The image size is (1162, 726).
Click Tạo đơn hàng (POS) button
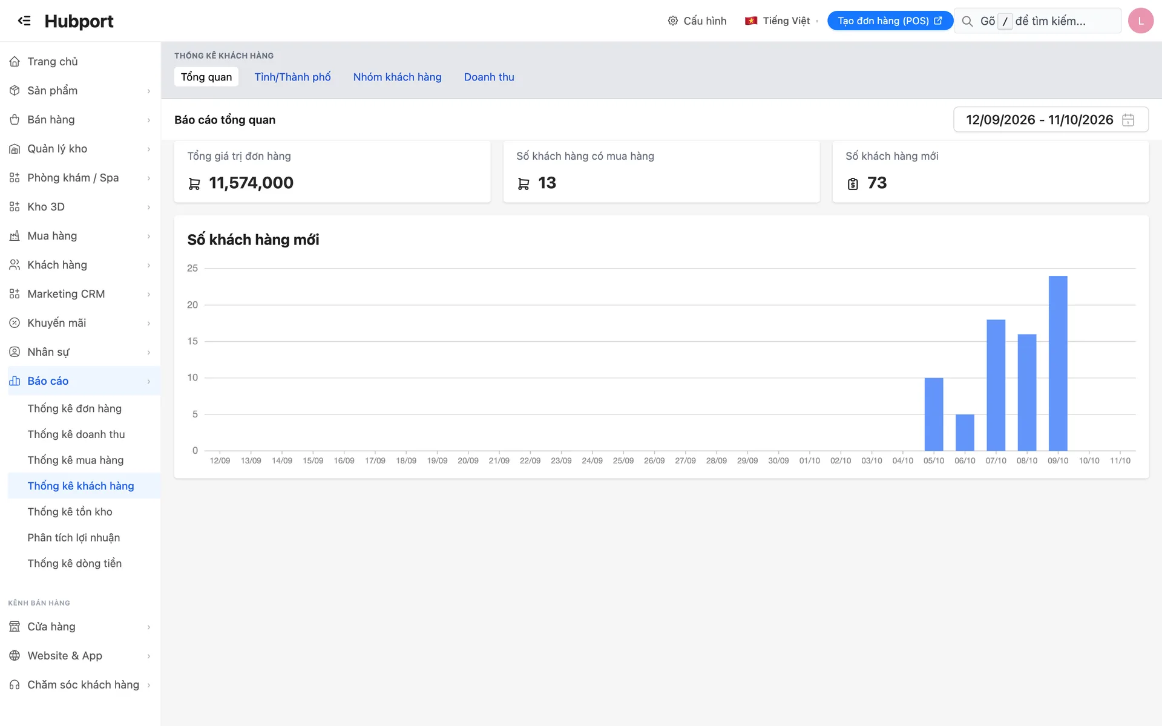click(x=890, y=21)
